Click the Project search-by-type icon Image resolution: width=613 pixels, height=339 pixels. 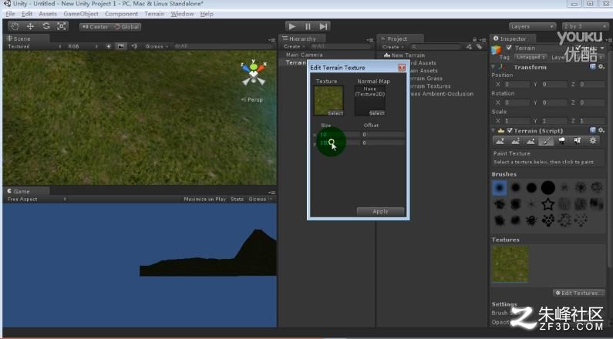[469, 46]
